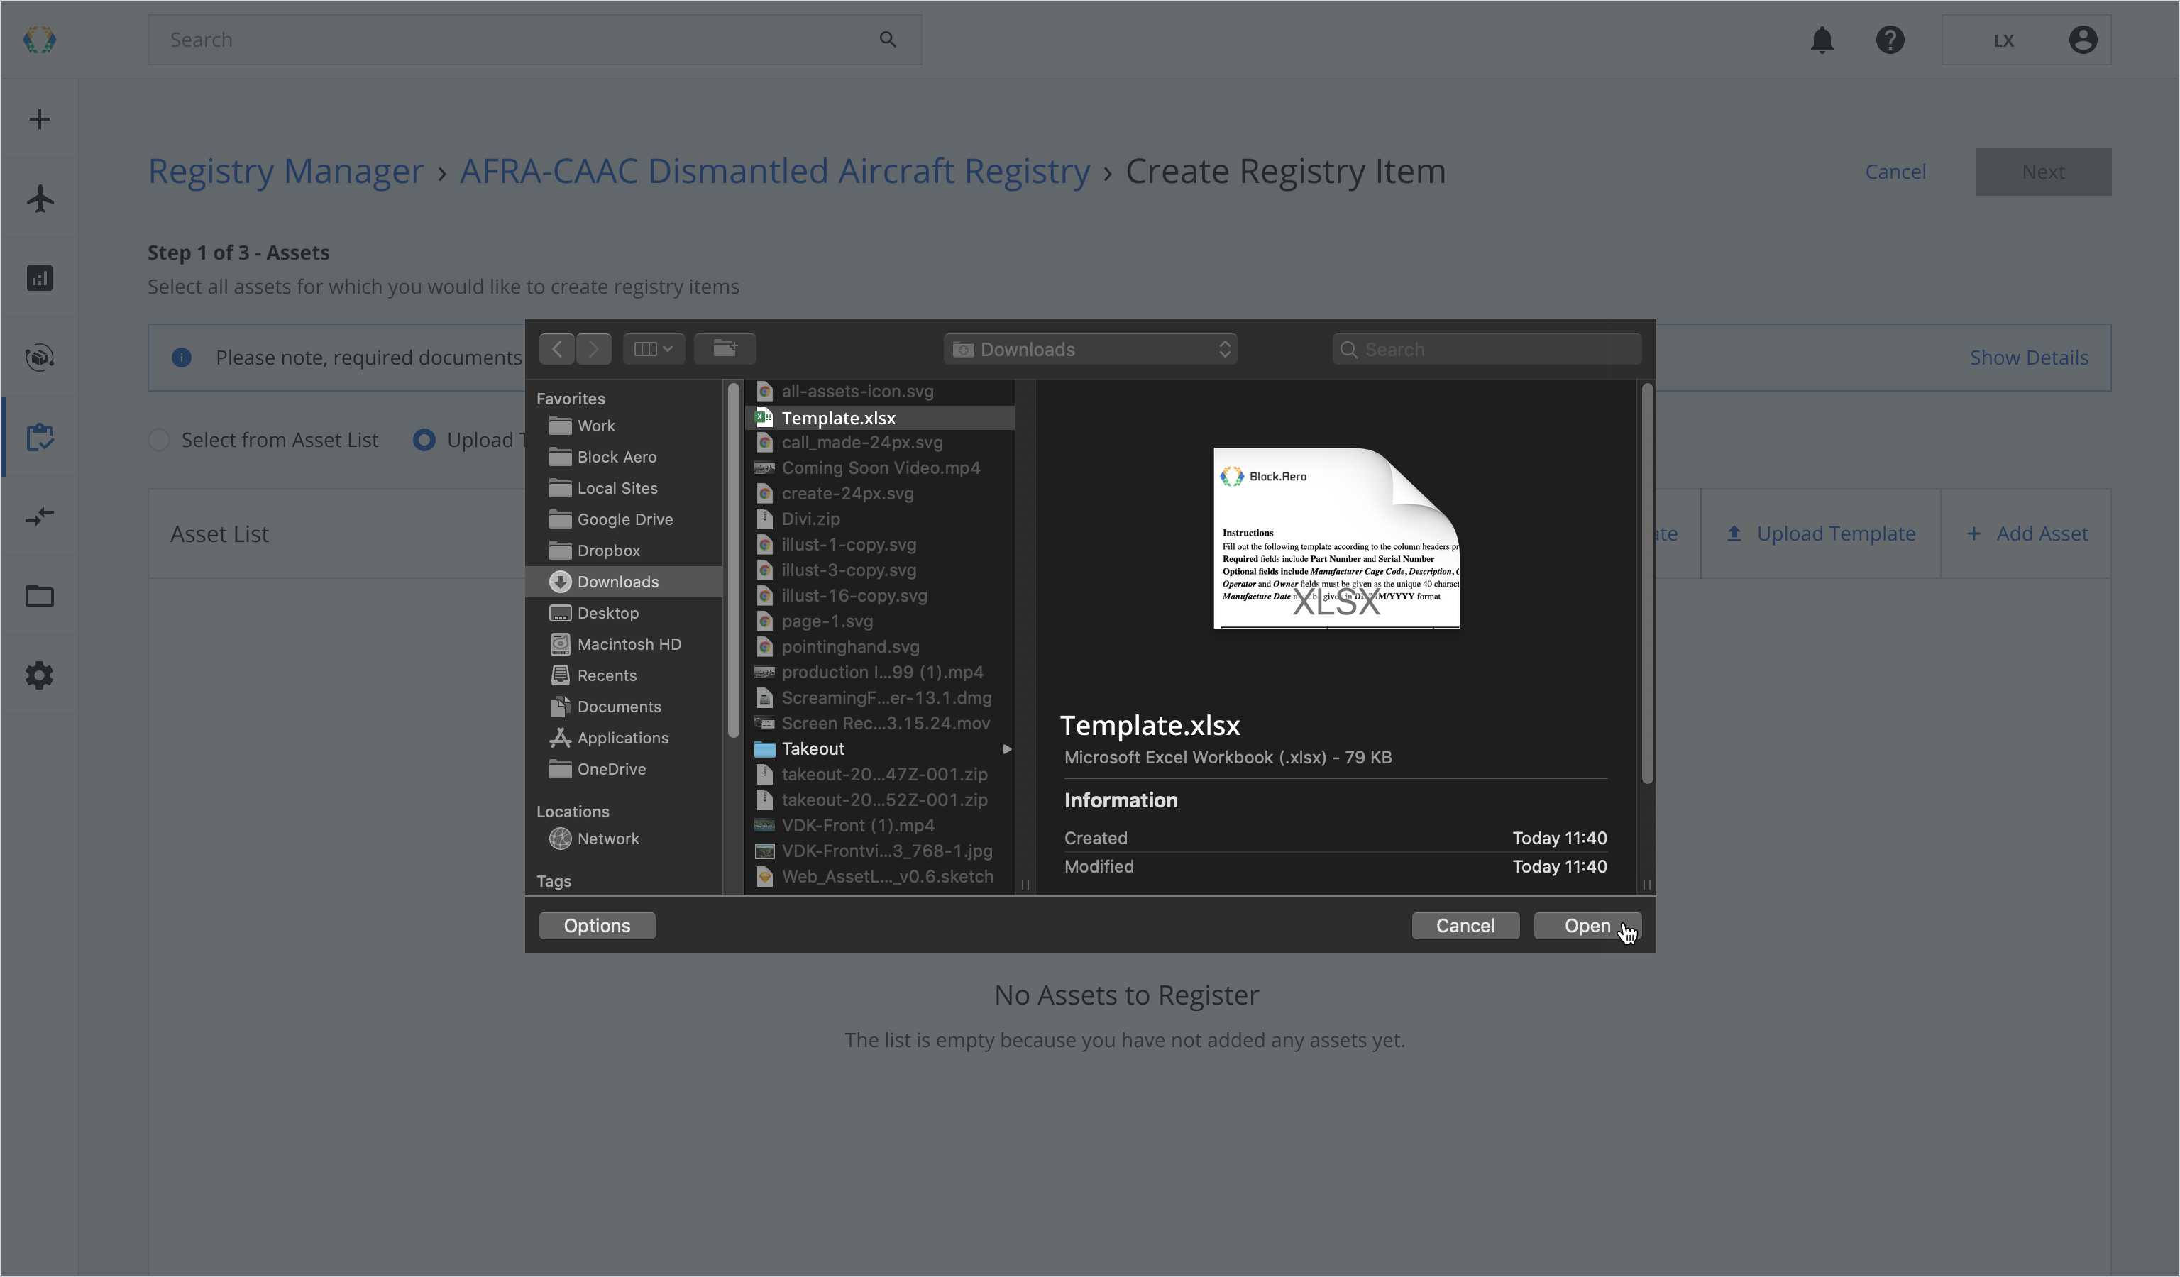
Task: Open the settings gear in sidebar
Action: tap(40, 675)
